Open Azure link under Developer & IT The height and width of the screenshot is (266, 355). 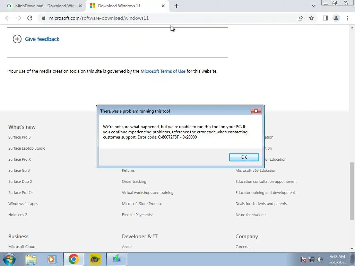tap(127, 247)
